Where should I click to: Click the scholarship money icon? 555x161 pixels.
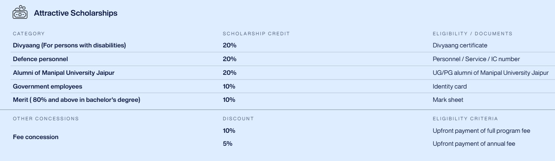(20, 13)
